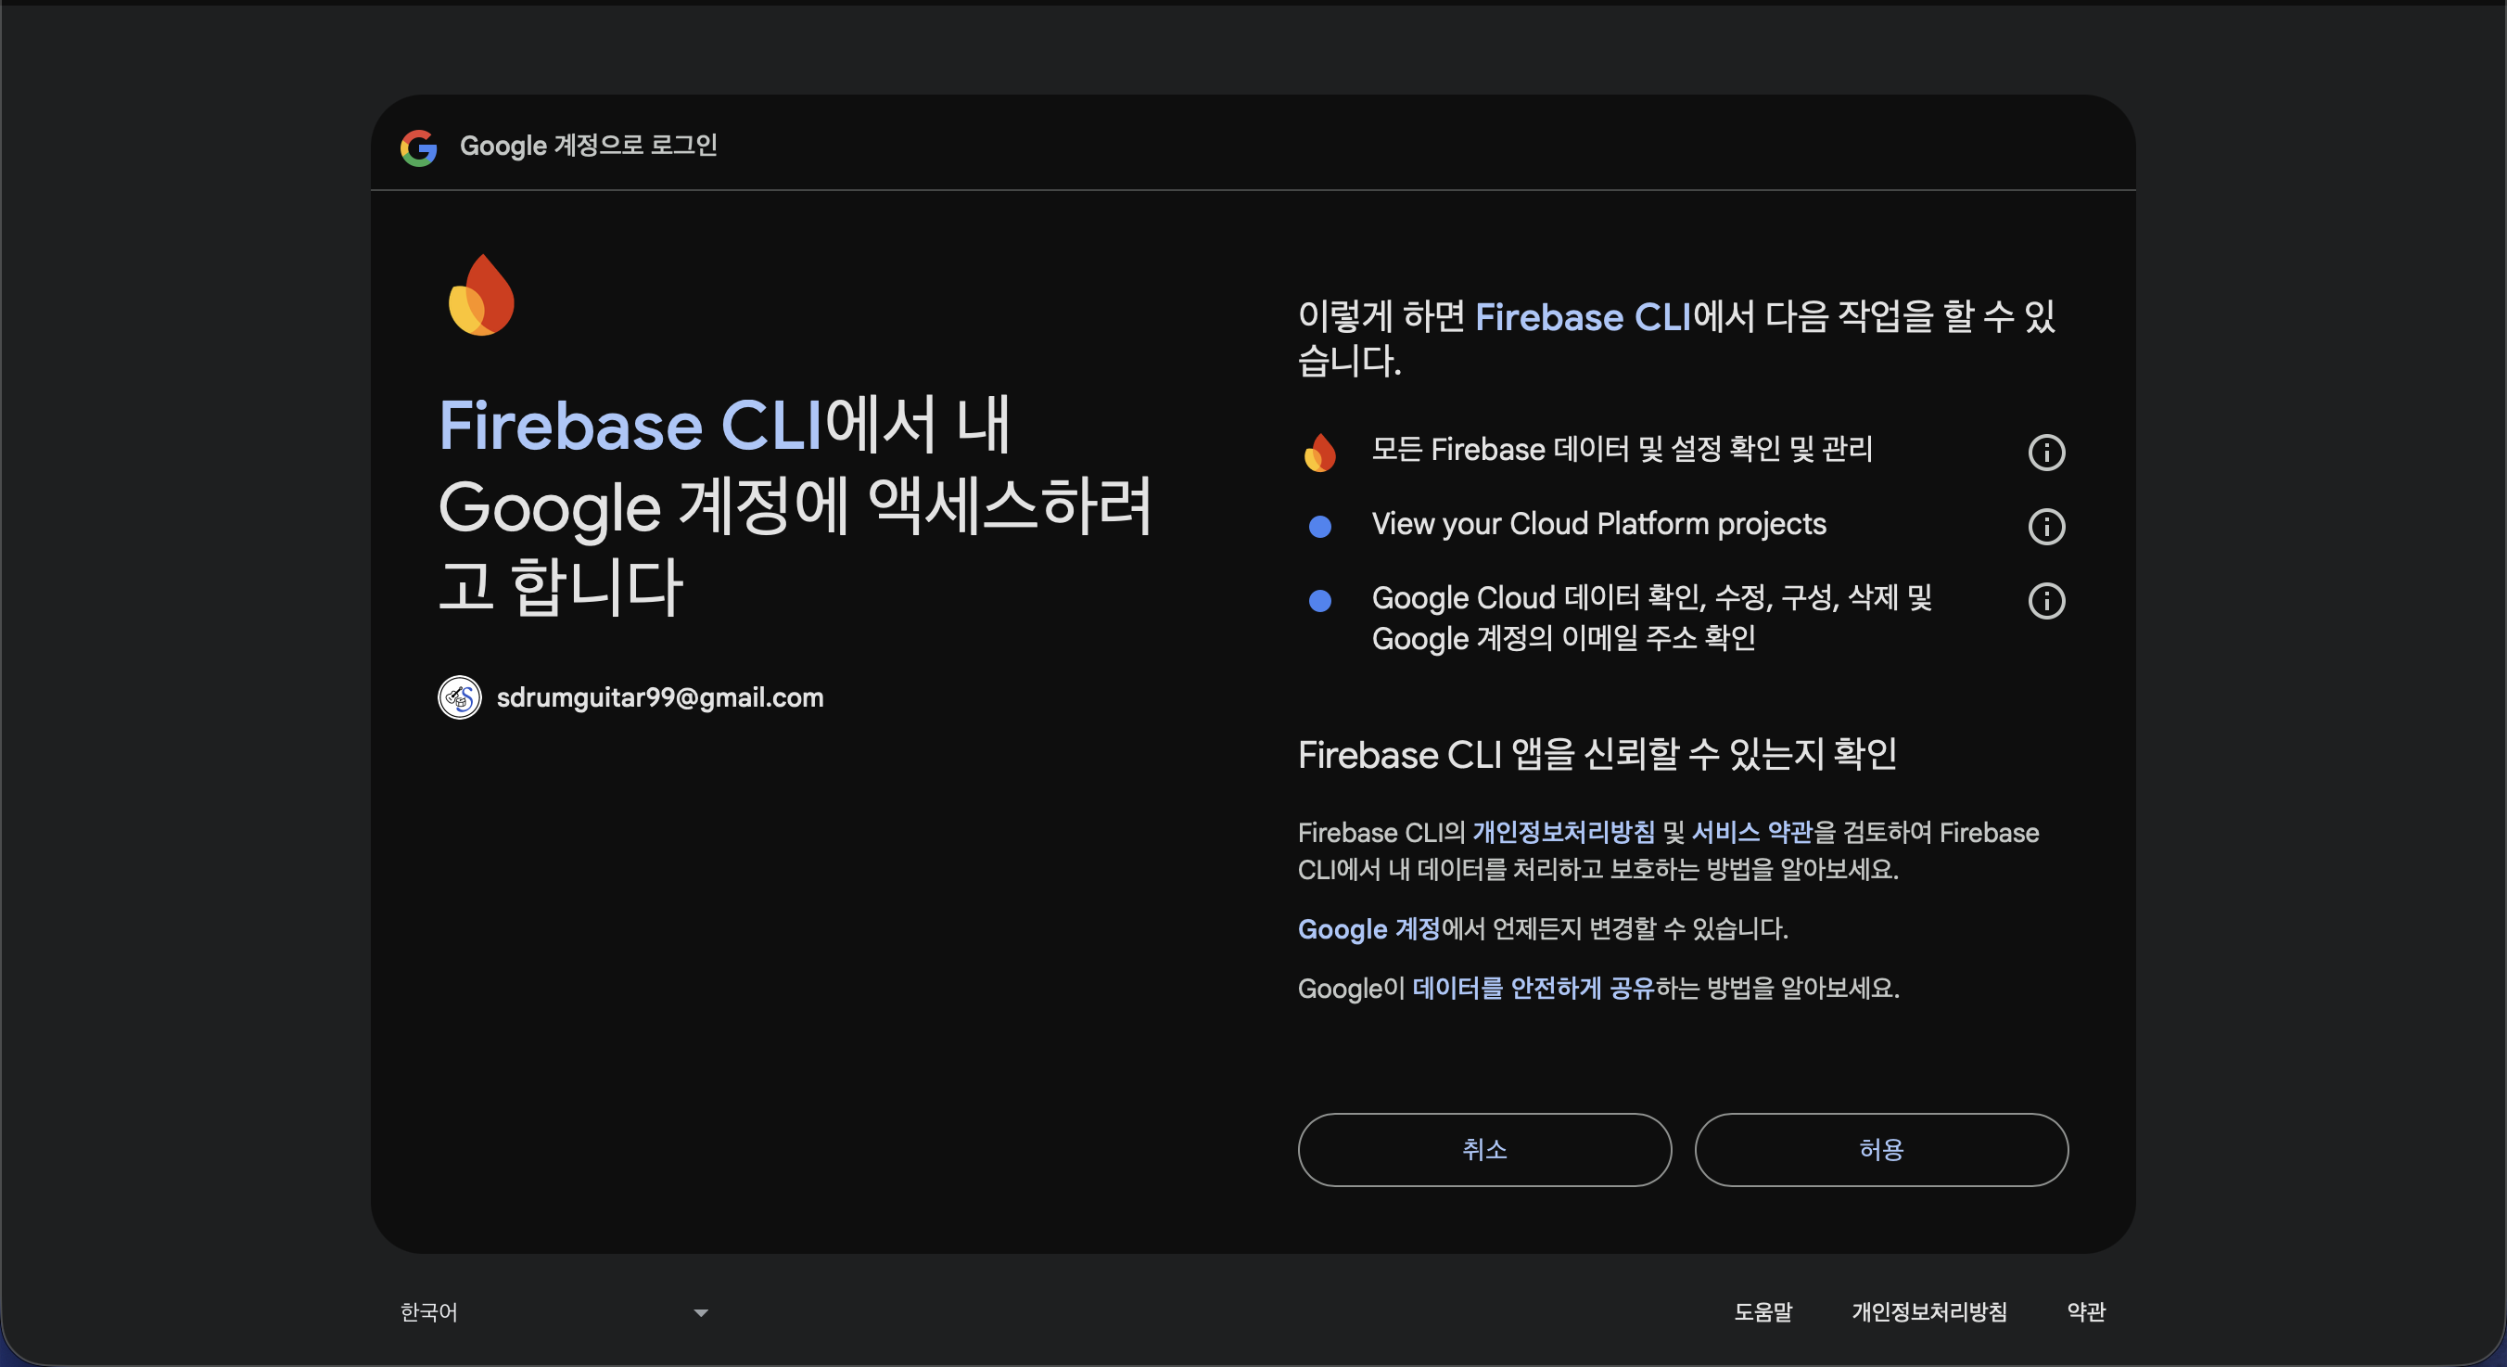
Task: Click the 도움말 footer link
Action: [x=1763, y=1311]
